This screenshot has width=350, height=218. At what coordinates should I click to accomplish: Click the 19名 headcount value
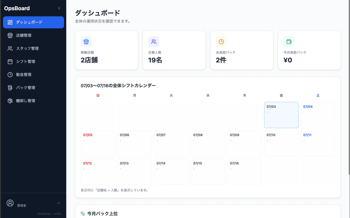coord(155,60)
